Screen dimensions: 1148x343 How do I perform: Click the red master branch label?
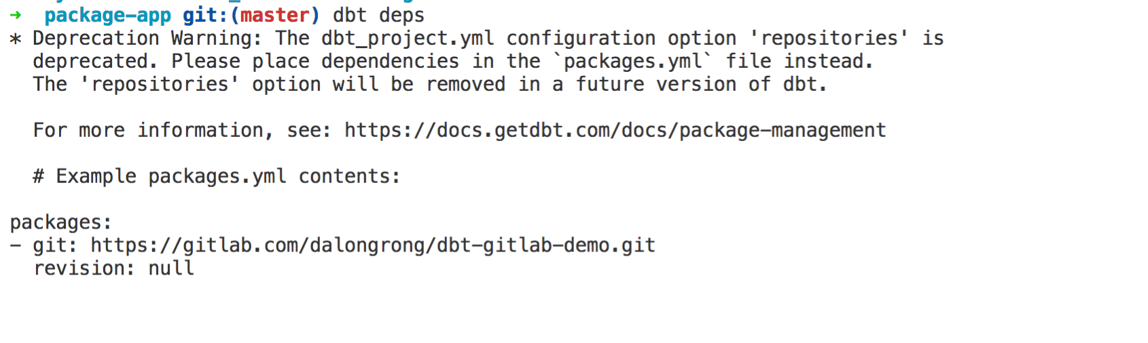tap(274, 15)
